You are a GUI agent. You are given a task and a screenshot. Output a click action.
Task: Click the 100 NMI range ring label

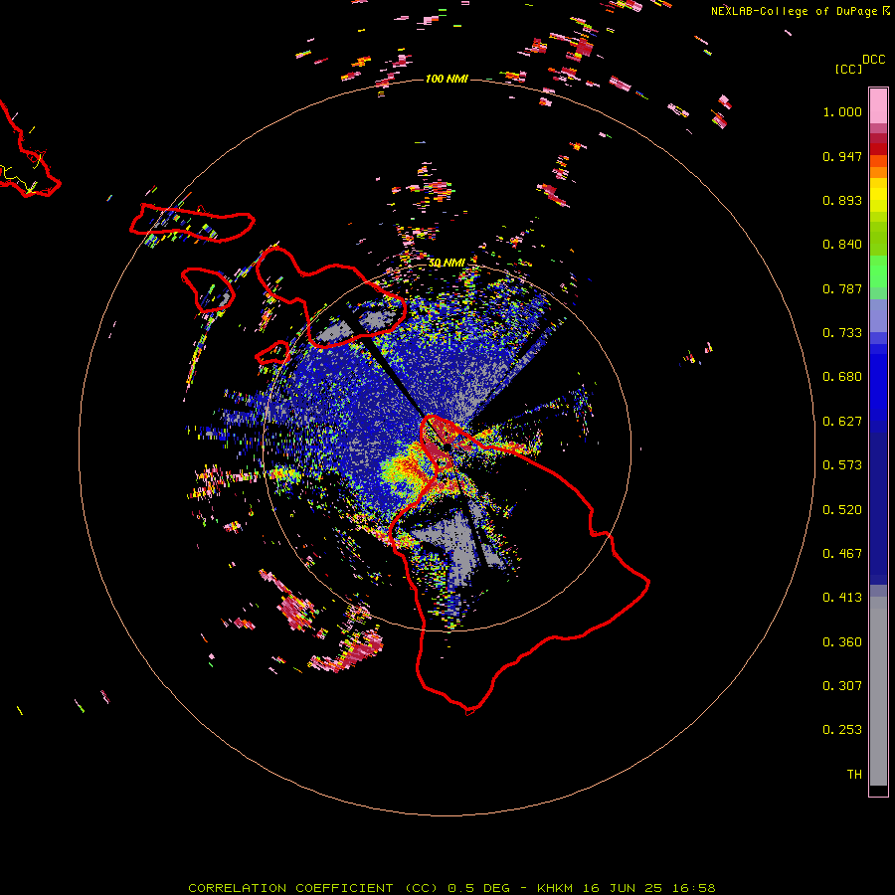(x=447, y=79)
